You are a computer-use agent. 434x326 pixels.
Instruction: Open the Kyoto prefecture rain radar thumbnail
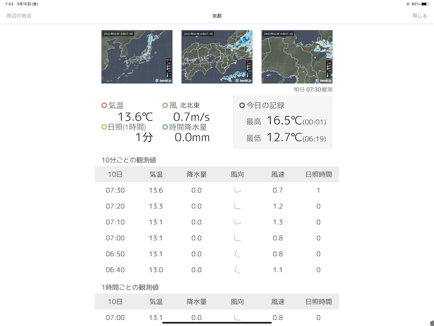pos(297,56)
